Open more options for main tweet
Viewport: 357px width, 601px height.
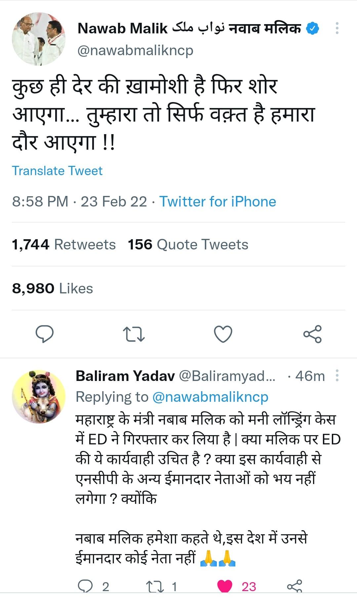point(337,28)
